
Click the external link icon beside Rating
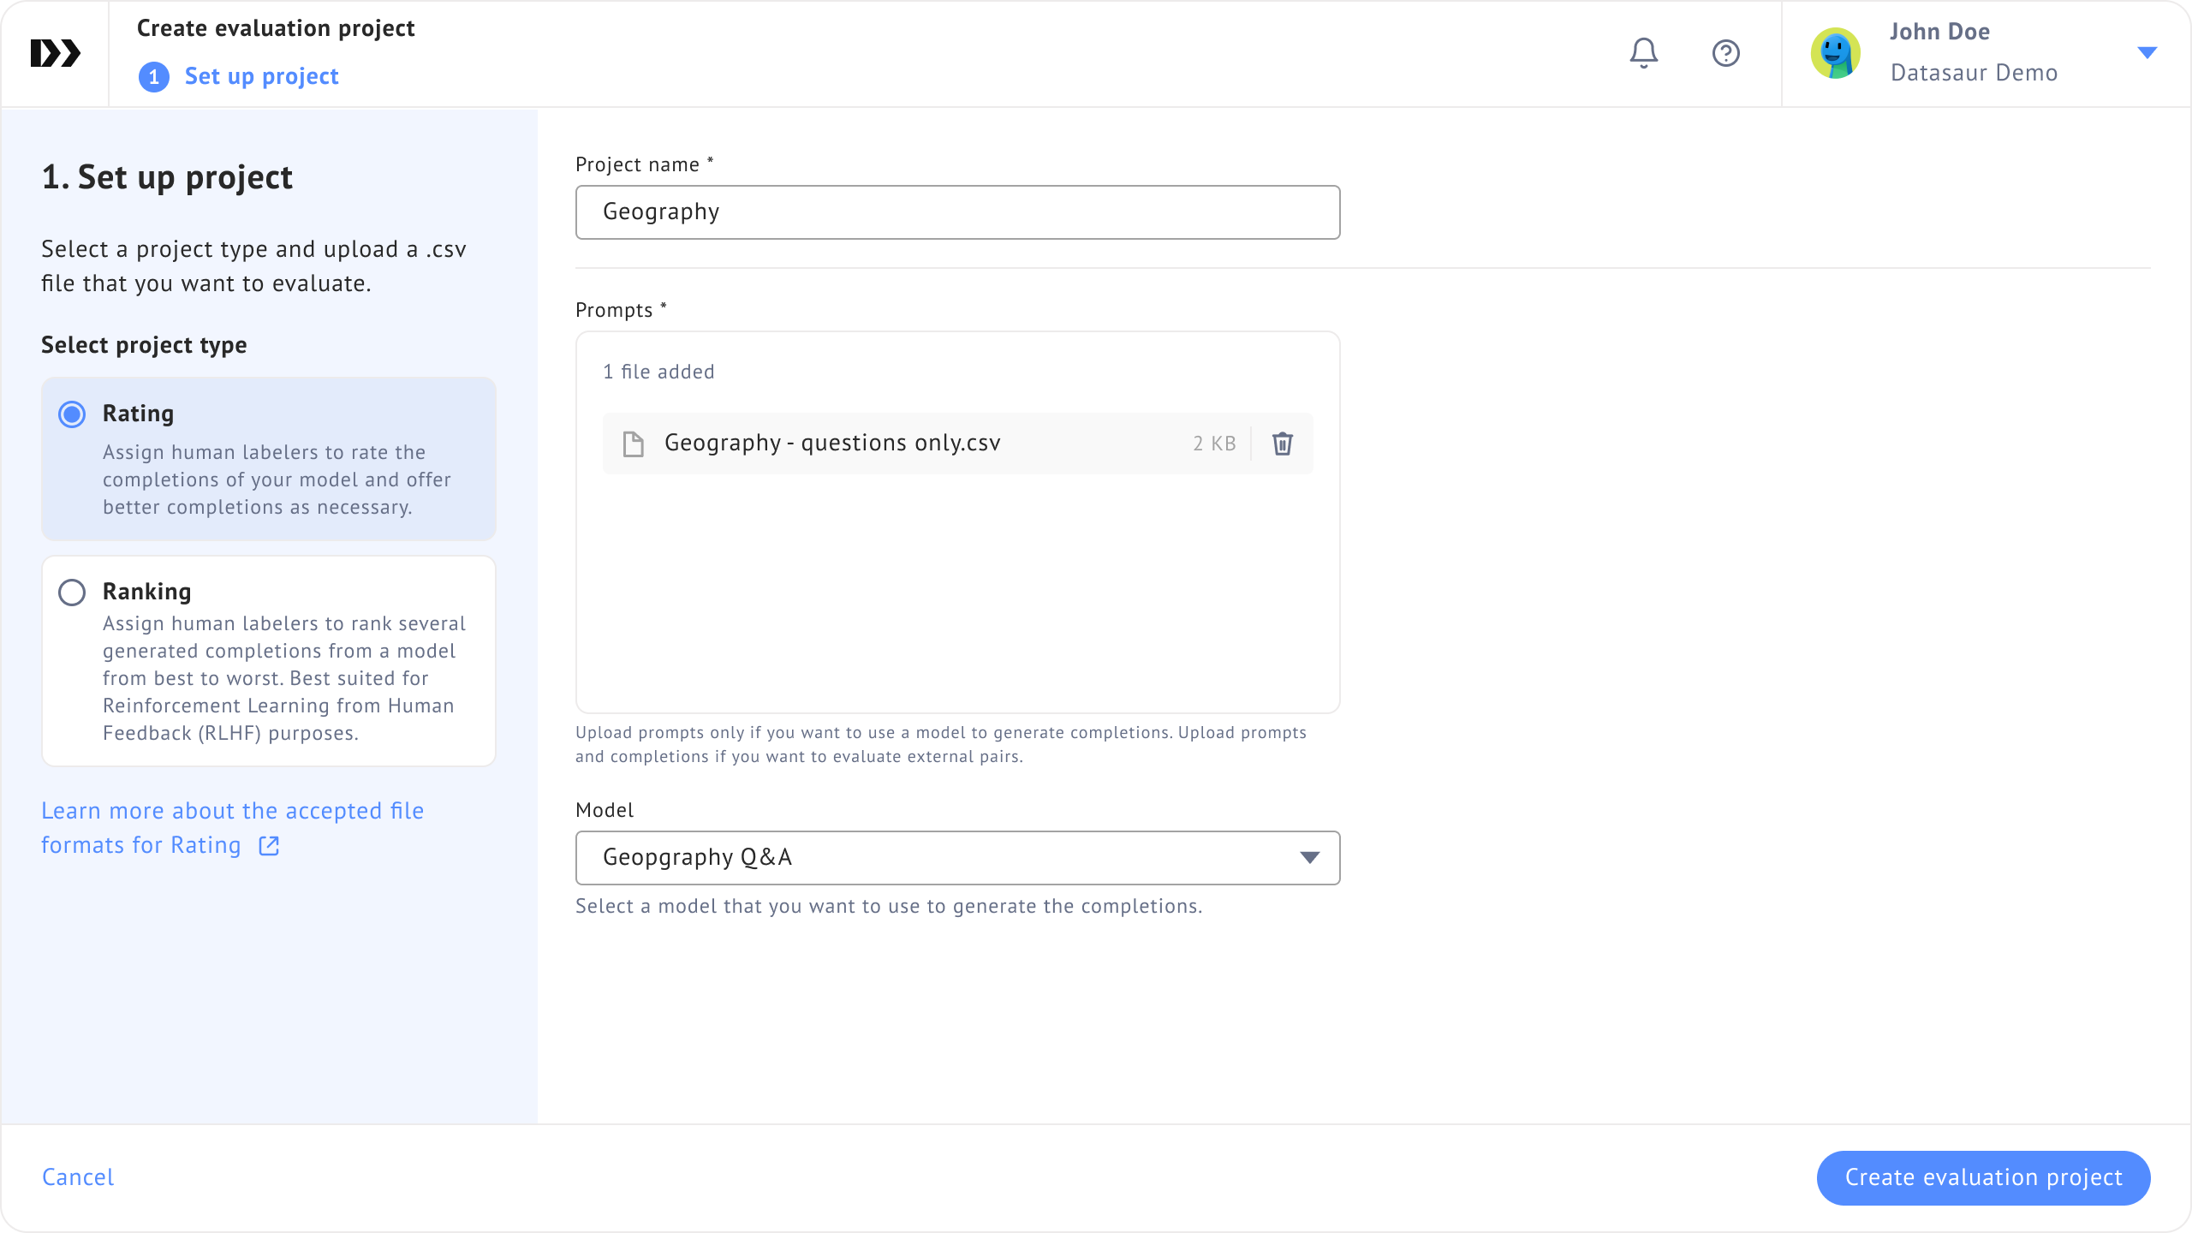click(269, 846)
